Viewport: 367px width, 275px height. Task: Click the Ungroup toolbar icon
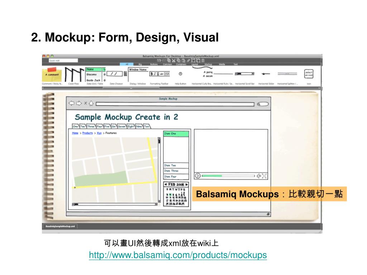coord(198,60)
